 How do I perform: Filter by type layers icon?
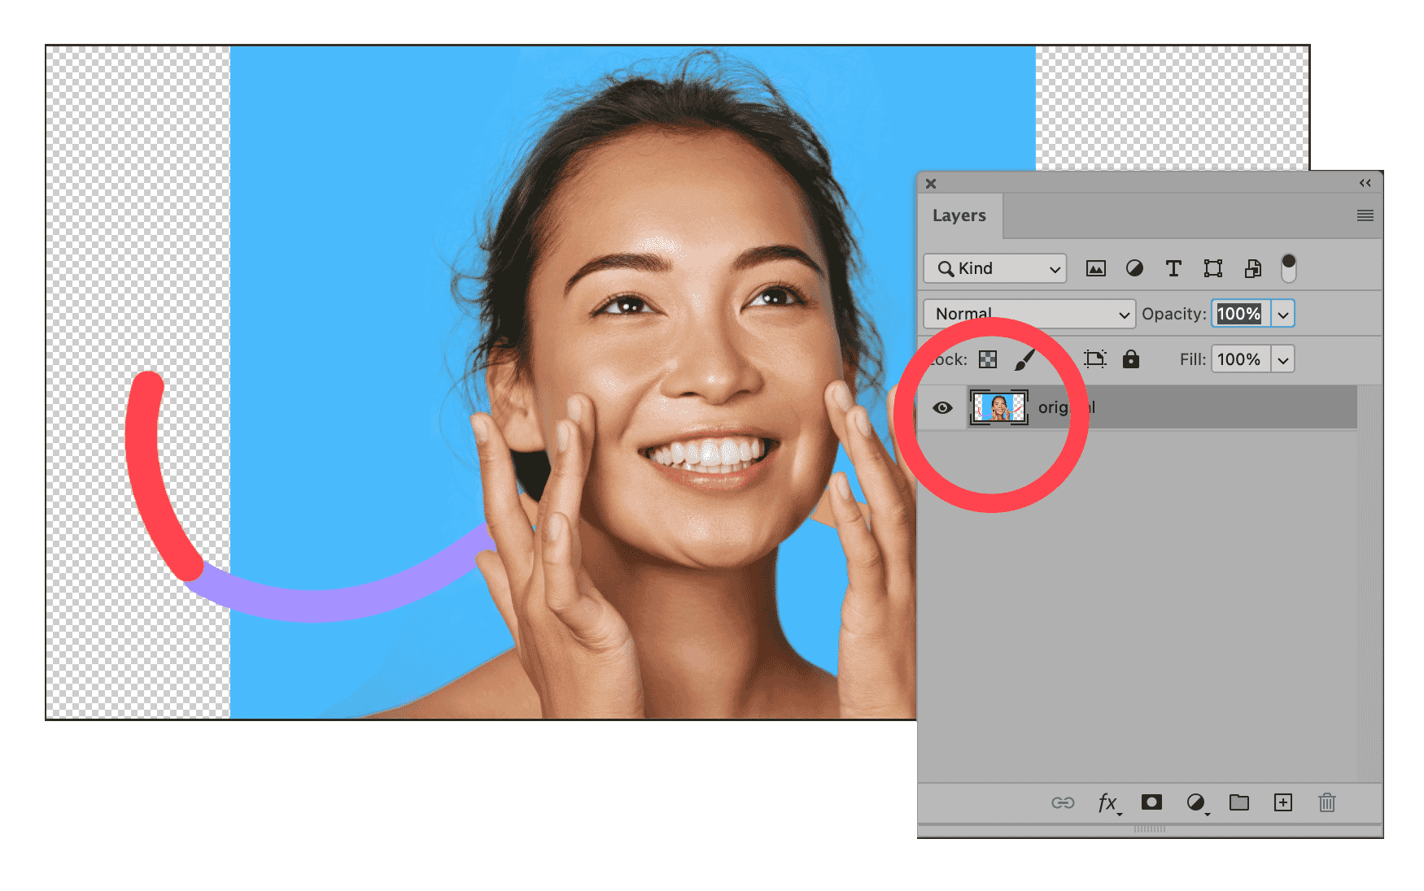click(x=1173, y=268)
